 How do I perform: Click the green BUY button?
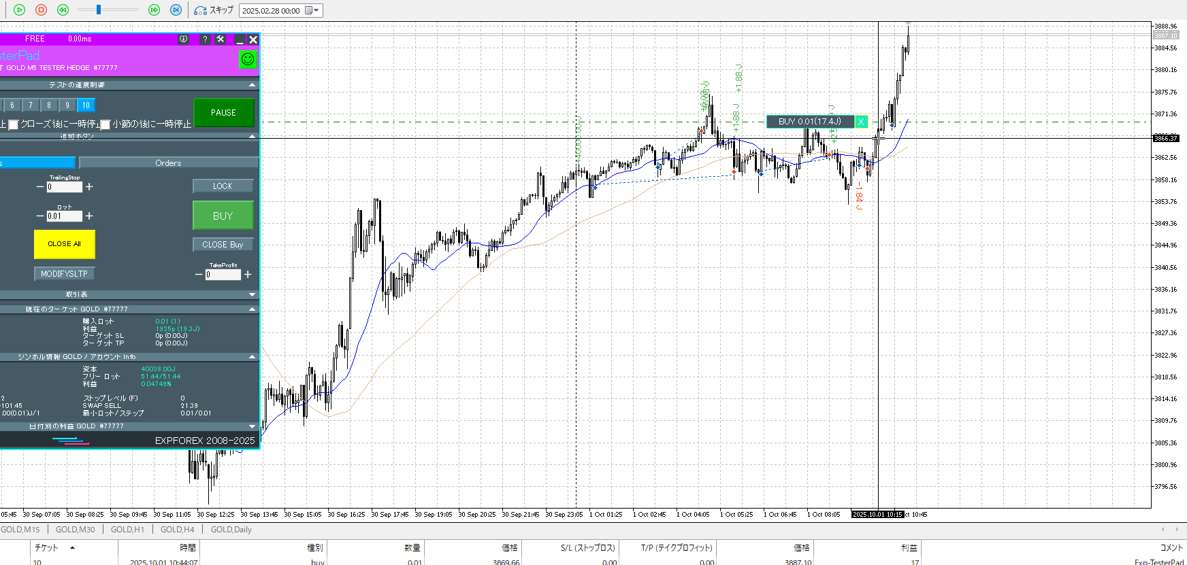click(223, 216)
